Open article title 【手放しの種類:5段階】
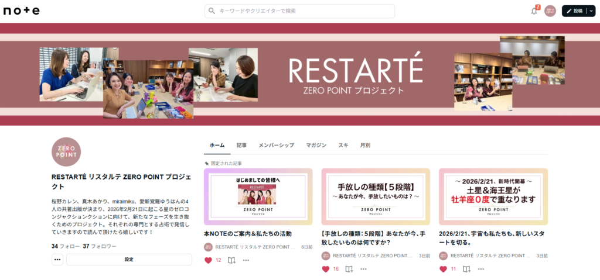 [x=373, y=237]
